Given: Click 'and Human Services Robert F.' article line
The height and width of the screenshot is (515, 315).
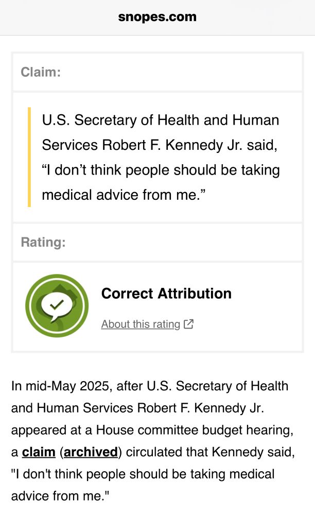Looking at the screenshot, I should point(138,408).
